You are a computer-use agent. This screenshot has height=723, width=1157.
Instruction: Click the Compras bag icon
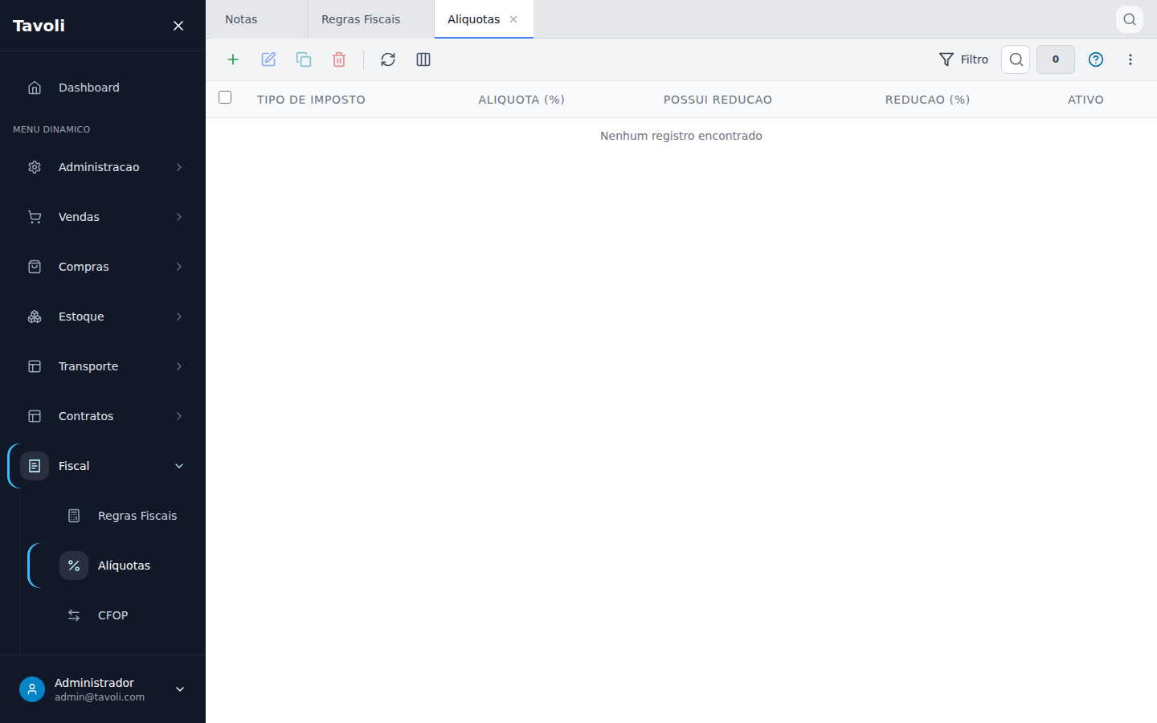[x=35, y=267]
